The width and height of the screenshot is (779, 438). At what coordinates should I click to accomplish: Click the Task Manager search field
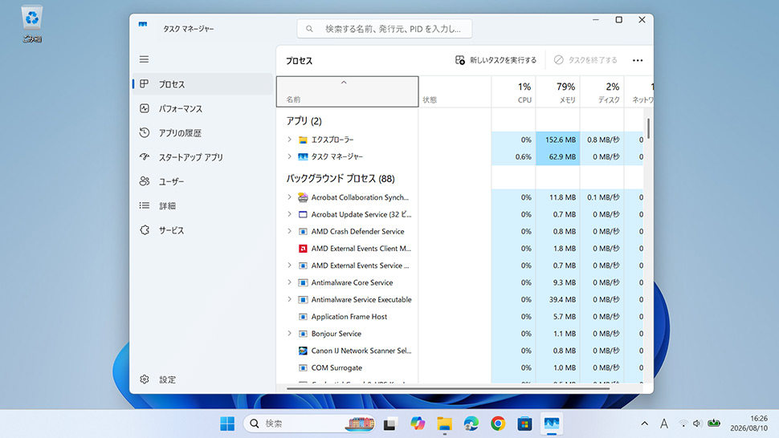(x=385, y=29)
